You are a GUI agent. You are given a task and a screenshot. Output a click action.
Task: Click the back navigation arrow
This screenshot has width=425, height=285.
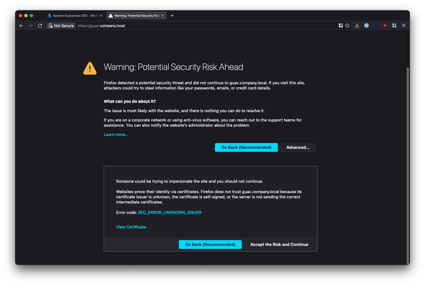pos(21,26)
